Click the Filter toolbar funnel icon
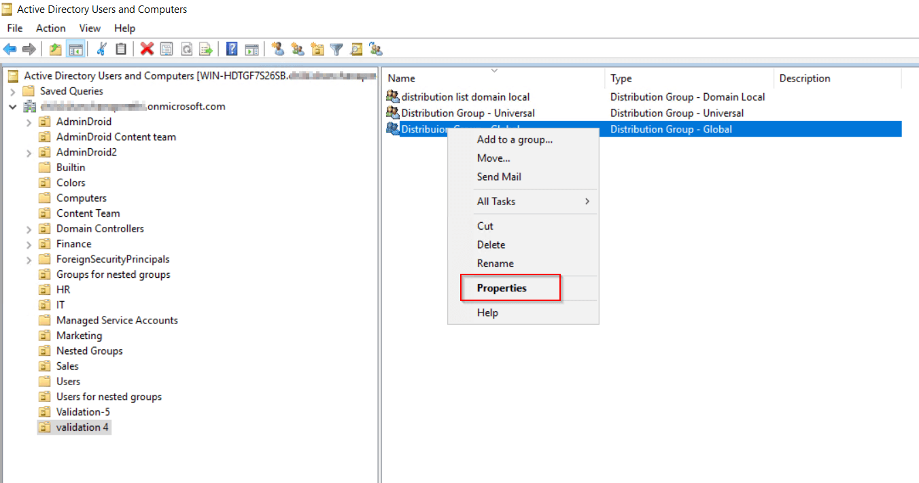This screenshot has width=919, height=483. (x=336, y=49)
